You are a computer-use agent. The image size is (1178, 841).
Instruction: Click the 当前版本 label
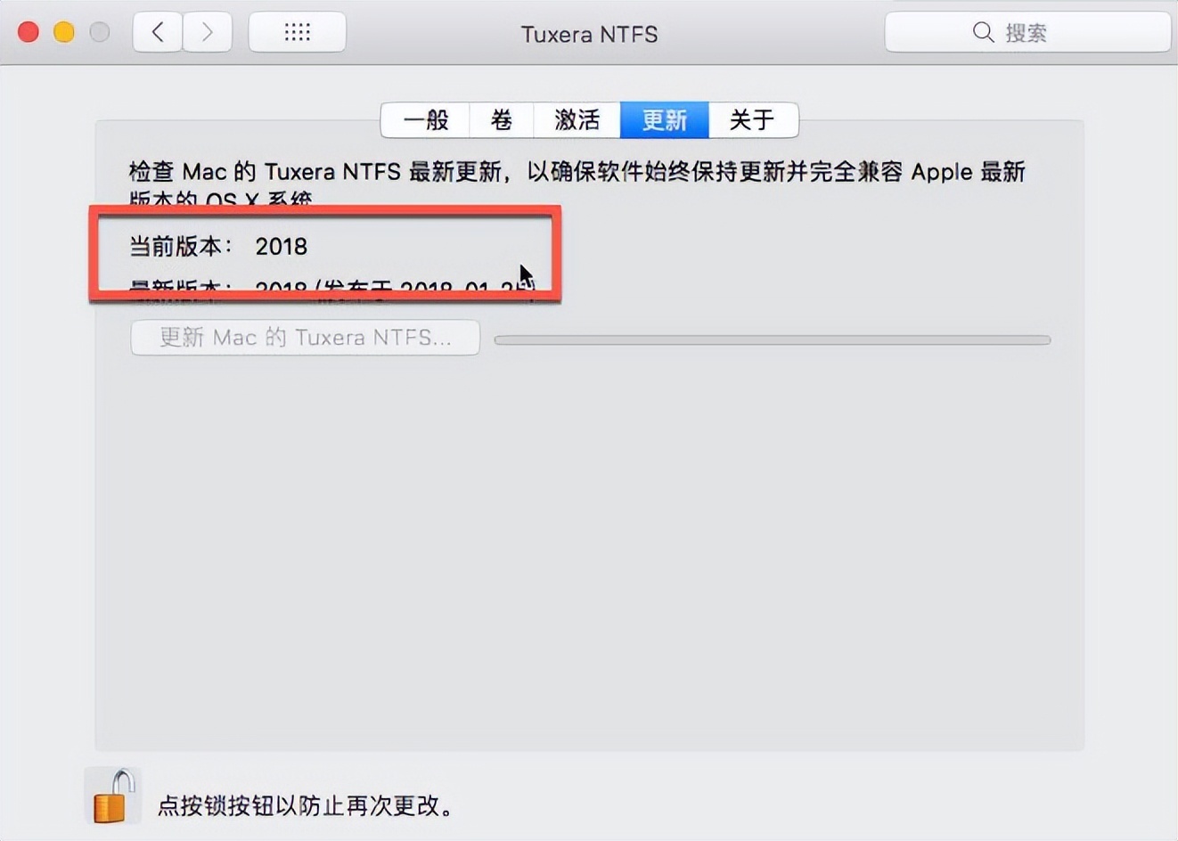click(x=181, y=246)
